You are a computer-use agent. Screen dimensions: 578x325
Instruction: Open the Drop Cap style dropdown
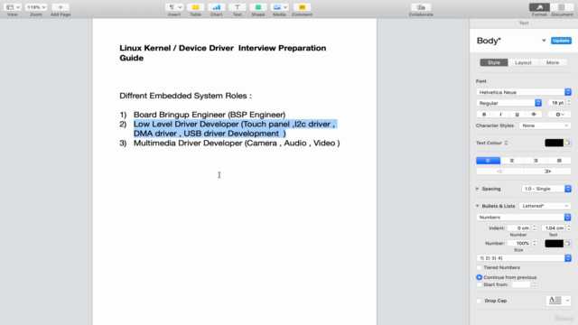[x=558, y=301]
